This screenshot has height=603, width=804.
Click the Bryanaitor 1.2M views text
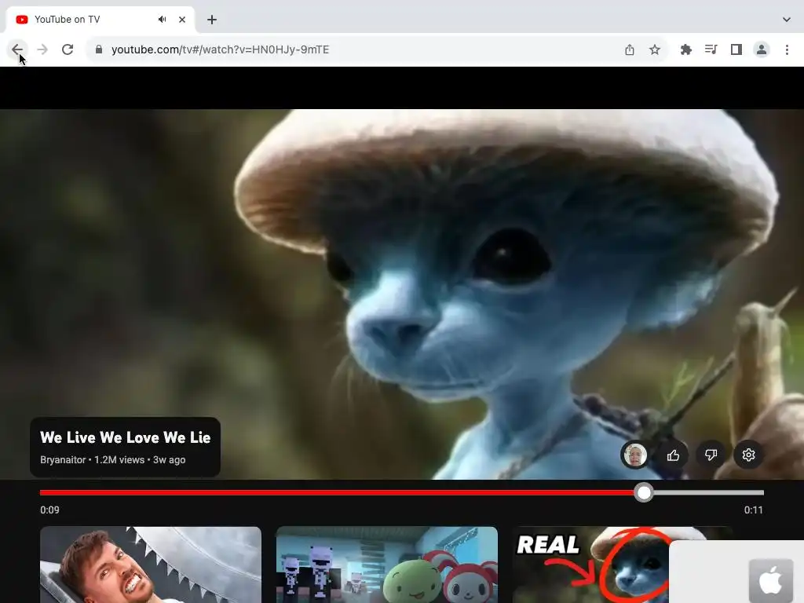tap(113, 460)
